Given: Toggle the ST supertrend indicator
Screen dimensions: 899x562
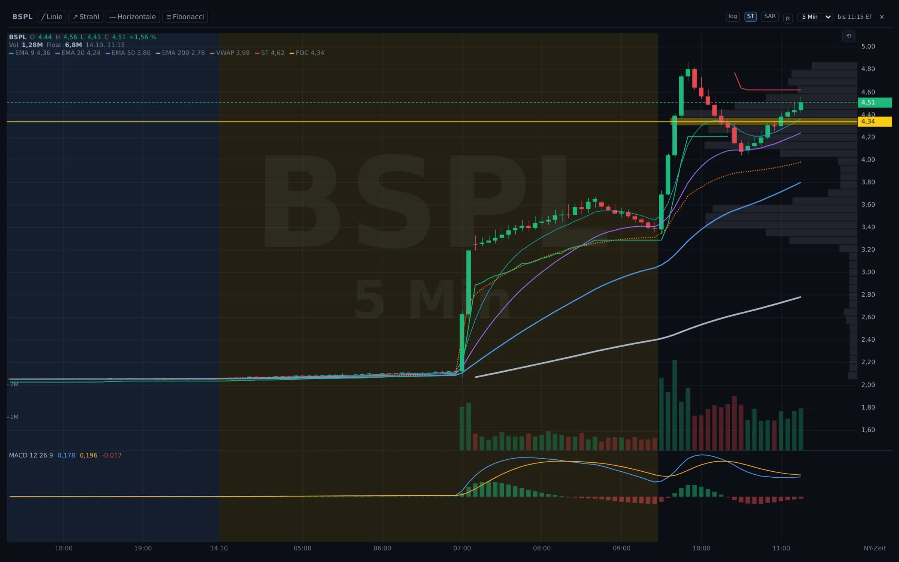Looking at the screenshot, I should [751, 16].
